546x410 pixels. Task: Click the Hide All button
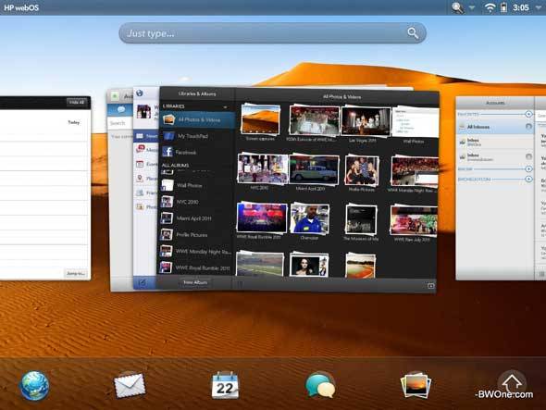(77, 102)
